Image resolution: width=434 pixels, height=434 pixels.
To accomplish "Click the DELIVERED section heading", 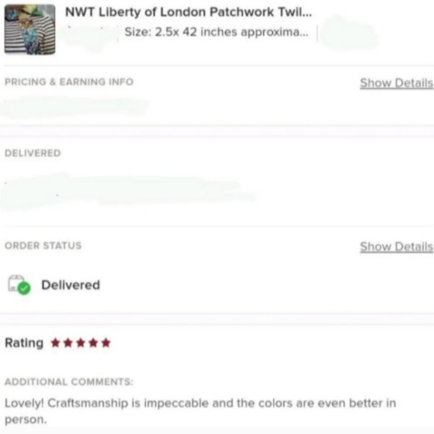I will 33,153.
